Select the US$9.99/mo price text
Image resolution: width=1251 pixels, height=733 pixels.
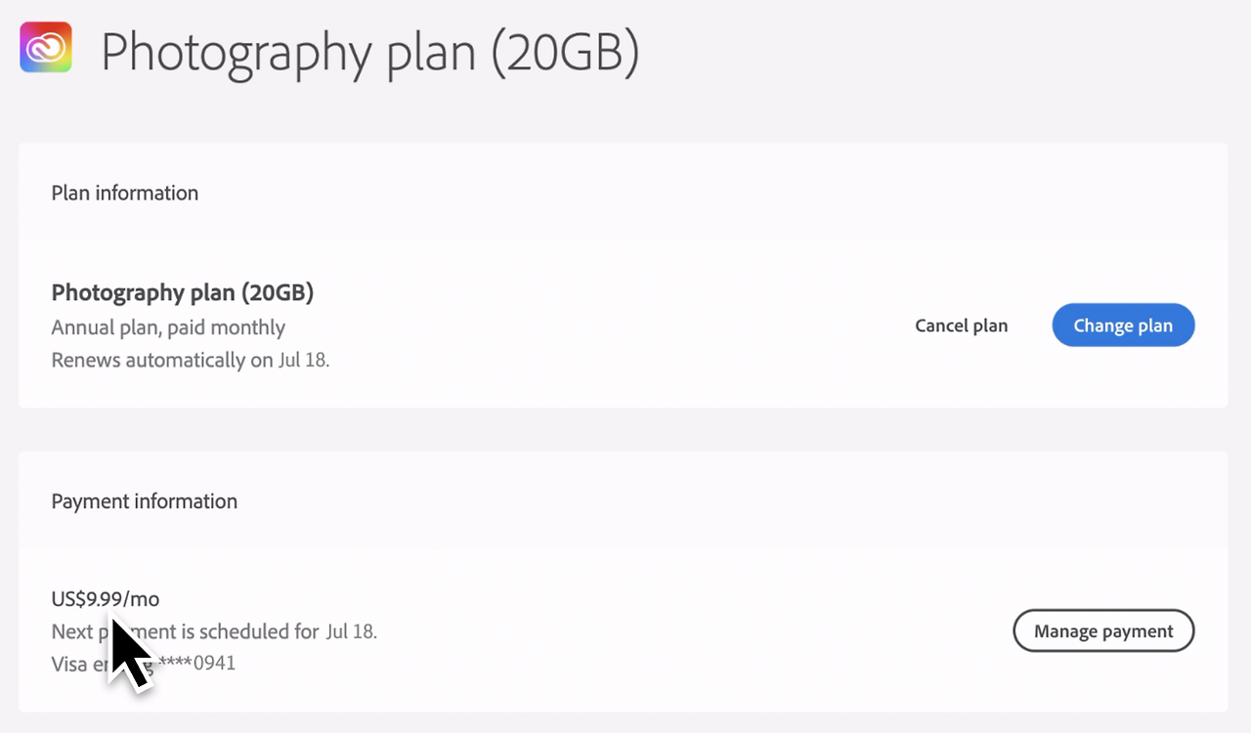click(x=105, y=598)
